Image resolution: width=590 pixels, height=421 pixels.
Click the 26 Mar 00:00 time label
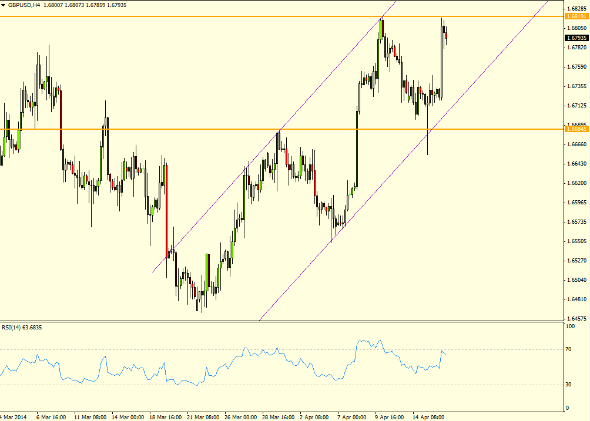click(241, 417)
